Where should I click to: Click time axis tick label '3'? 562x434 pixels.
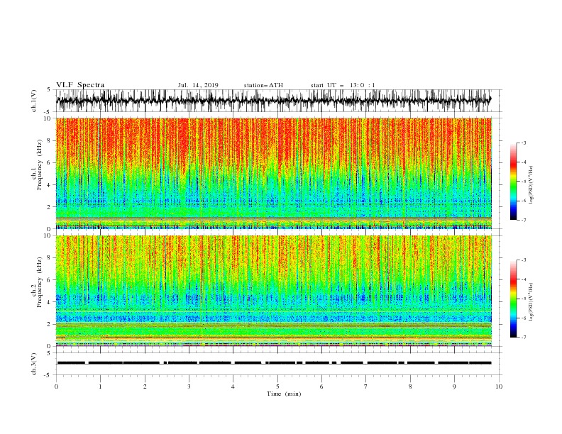(189, 386)
